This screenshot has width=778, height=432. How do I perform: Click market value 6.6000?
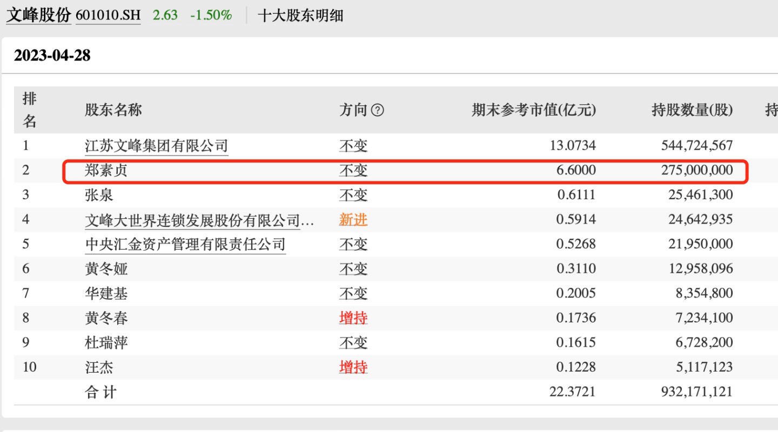pos(576,170)
